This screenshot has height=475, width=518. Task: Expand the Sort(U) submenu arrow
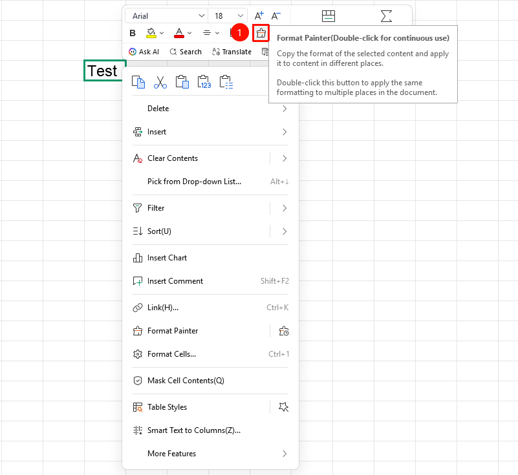coord(285,231)
